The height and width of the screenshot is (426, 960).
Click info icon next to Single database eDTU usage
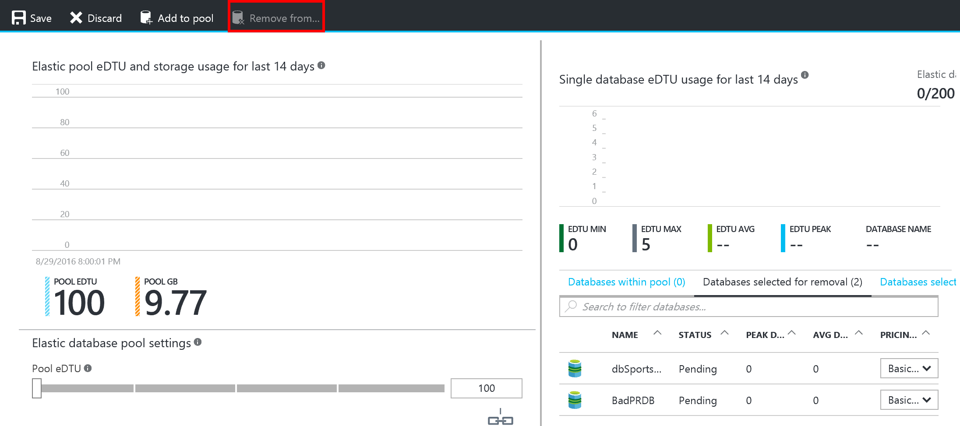pyautogui.click(x=805, y=75)
